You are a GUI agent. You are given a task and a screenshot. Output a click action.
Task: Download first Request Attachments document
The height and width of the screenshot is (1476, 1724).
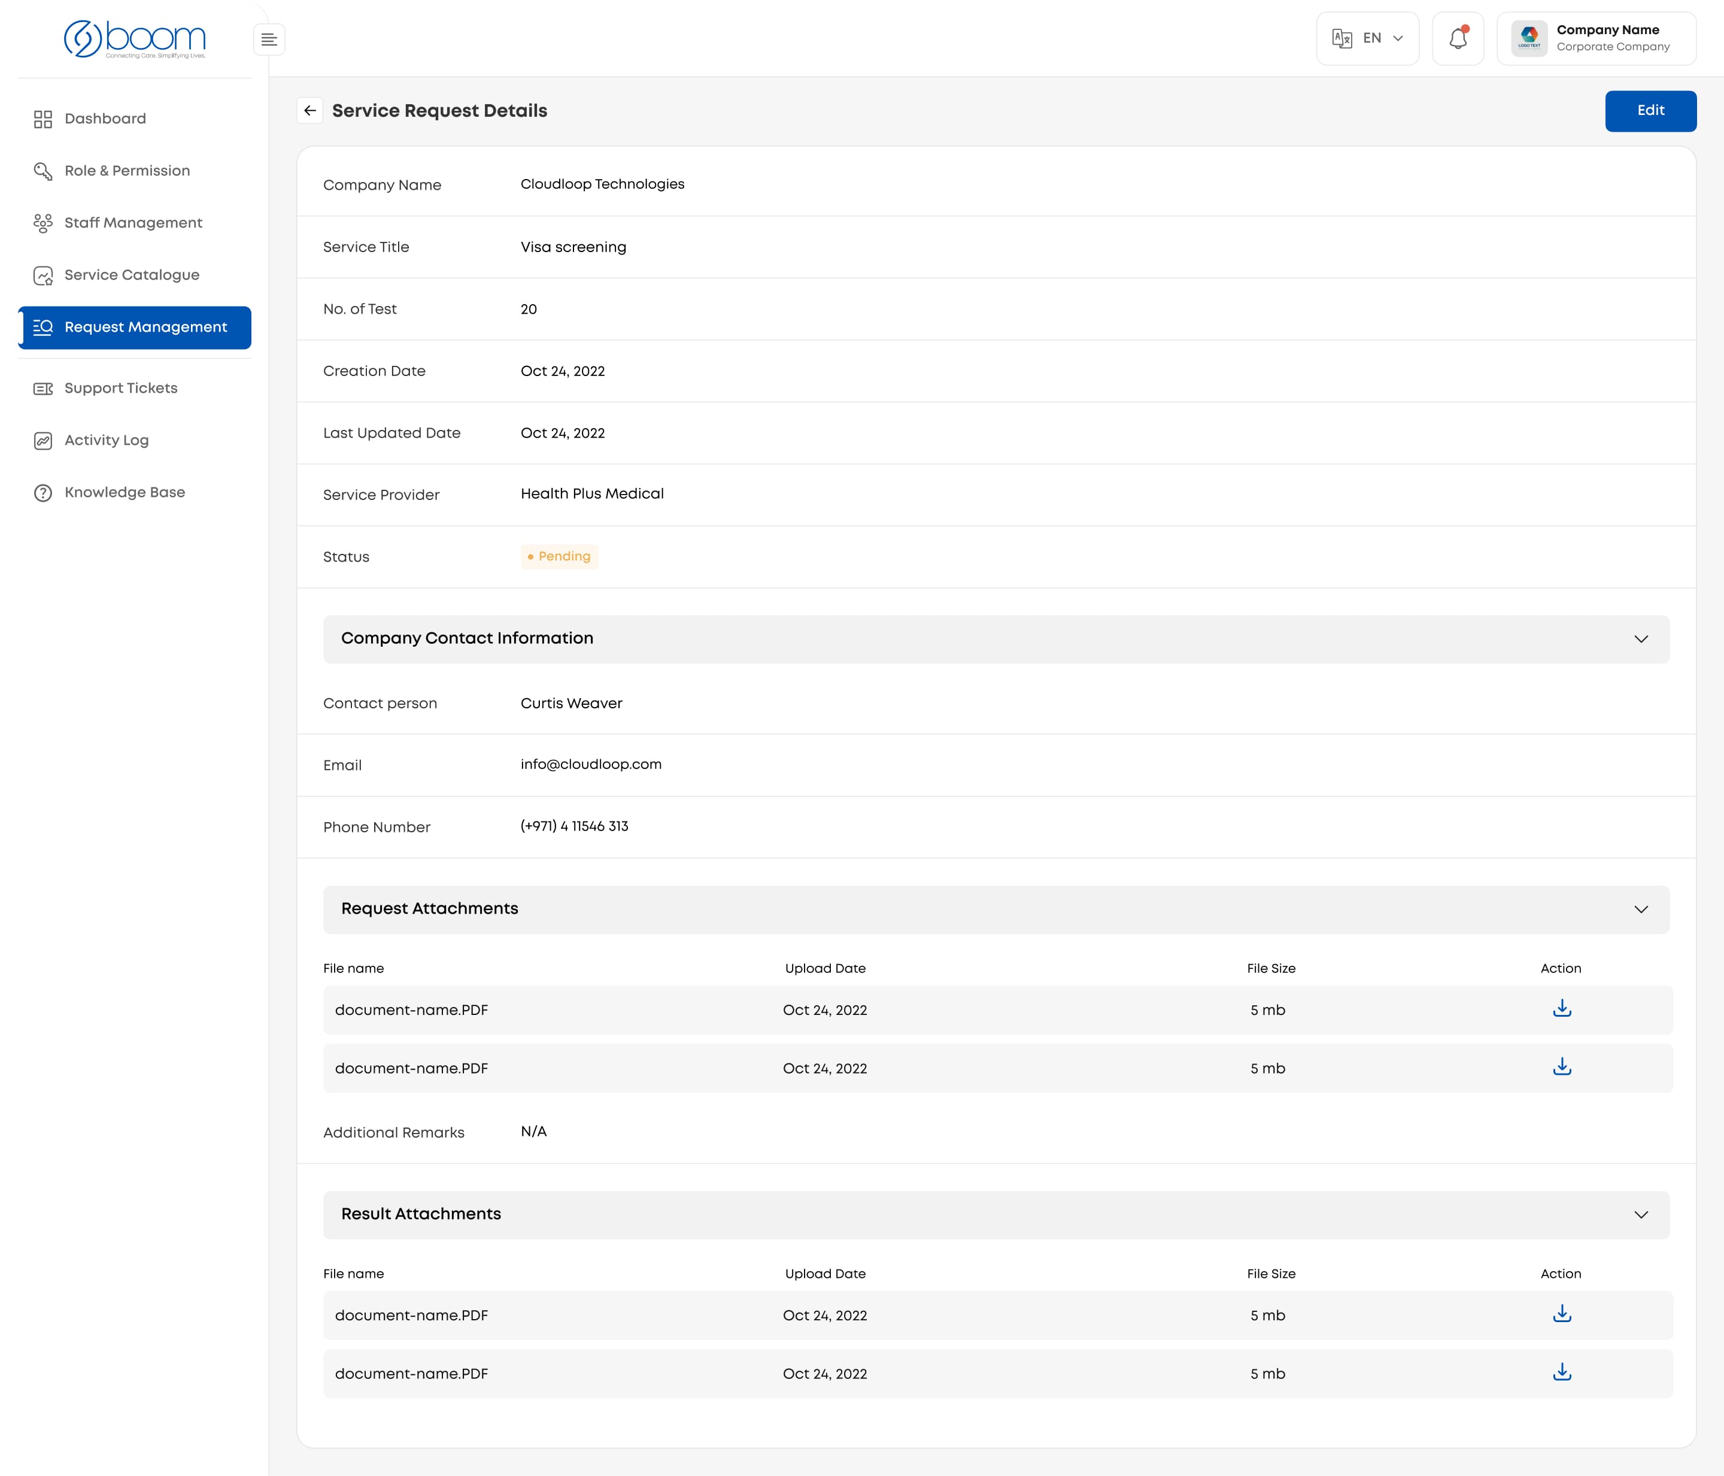[1562, 1008]
